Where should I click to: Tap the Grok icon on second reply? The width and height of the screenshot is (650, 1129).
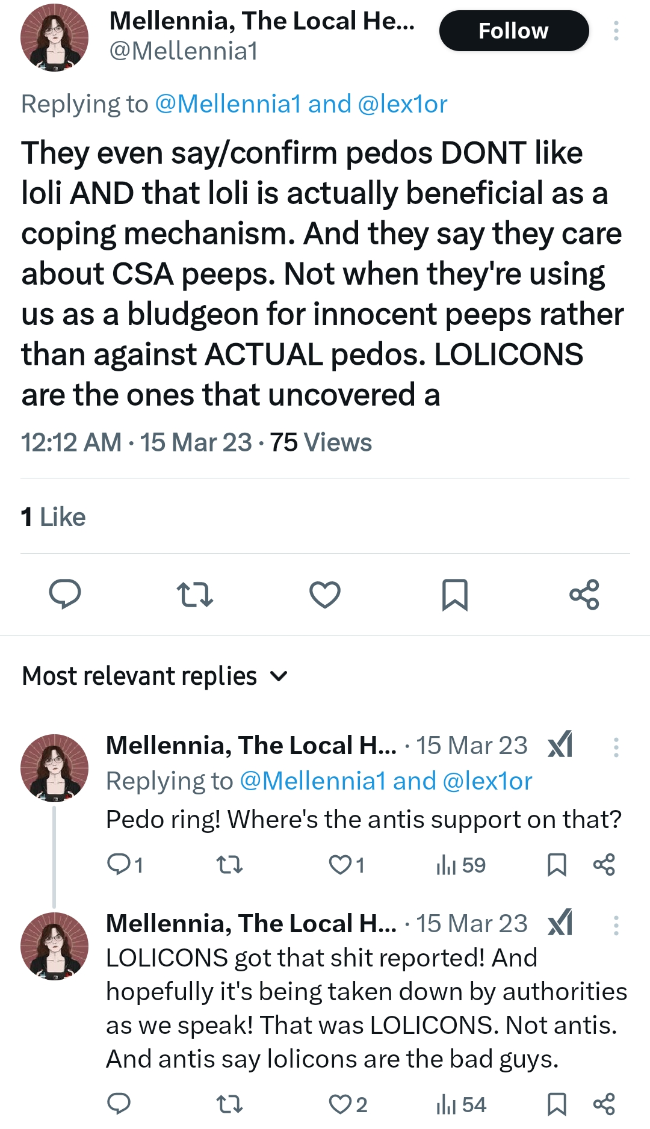[560, 923]
